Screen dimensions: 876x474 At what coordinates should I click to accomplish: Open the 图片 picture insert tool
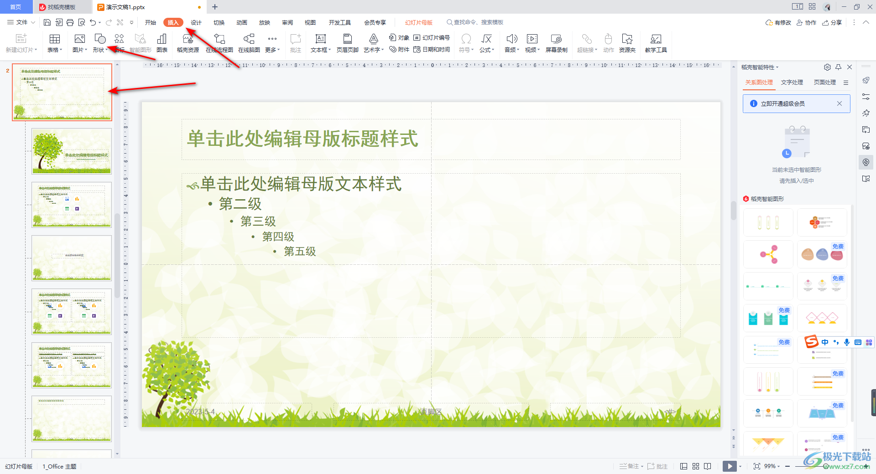click(x=80, y=43)
